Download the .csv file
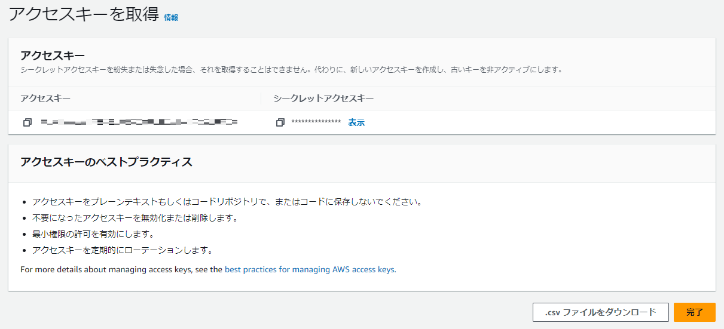724x329 pixels. tap(600, 312)
